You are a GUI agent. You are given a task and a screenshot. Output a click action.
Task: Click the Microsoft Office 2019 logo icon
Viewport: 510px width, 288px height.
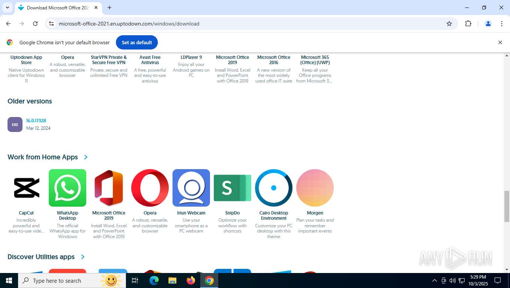pyautogui.click(x=109, y=188)
